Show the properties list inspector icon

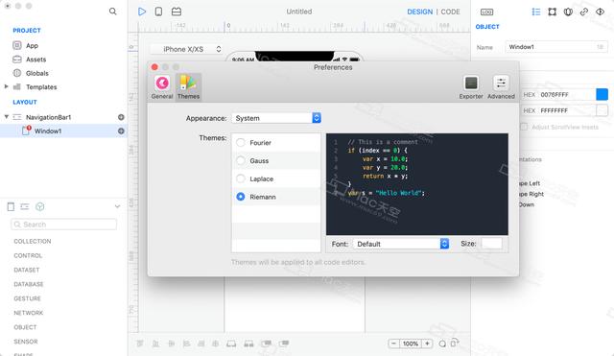pyautogui.click(x=536, y=12)
